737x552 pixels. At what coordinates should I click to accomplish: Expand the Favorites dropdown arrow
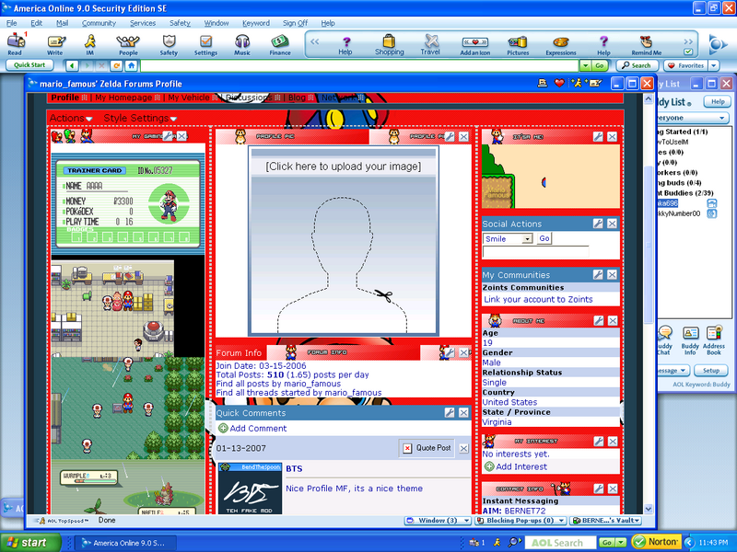(714, 65)
